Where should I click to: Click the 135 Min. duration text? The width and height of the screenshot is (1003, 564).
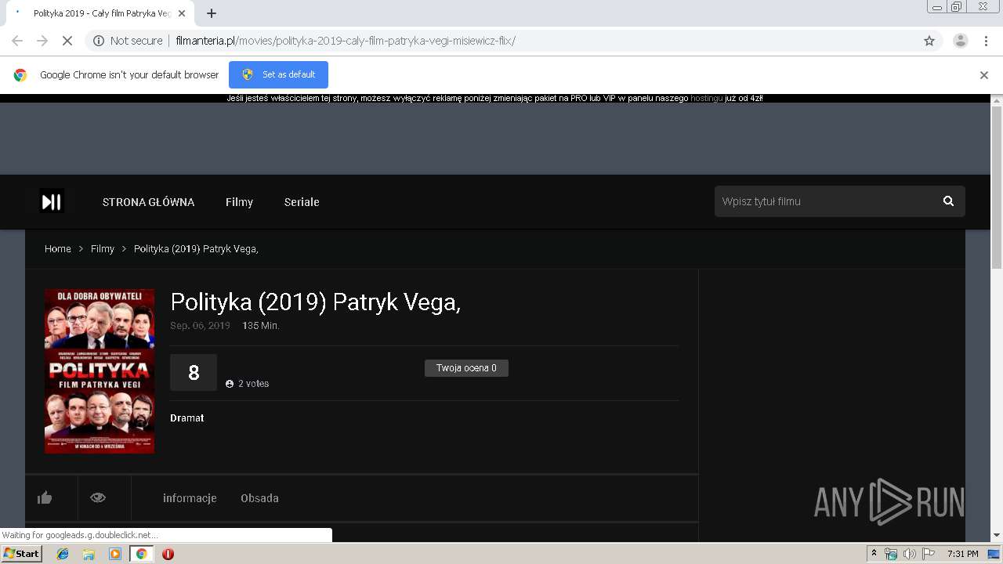[x=261, y=326]
